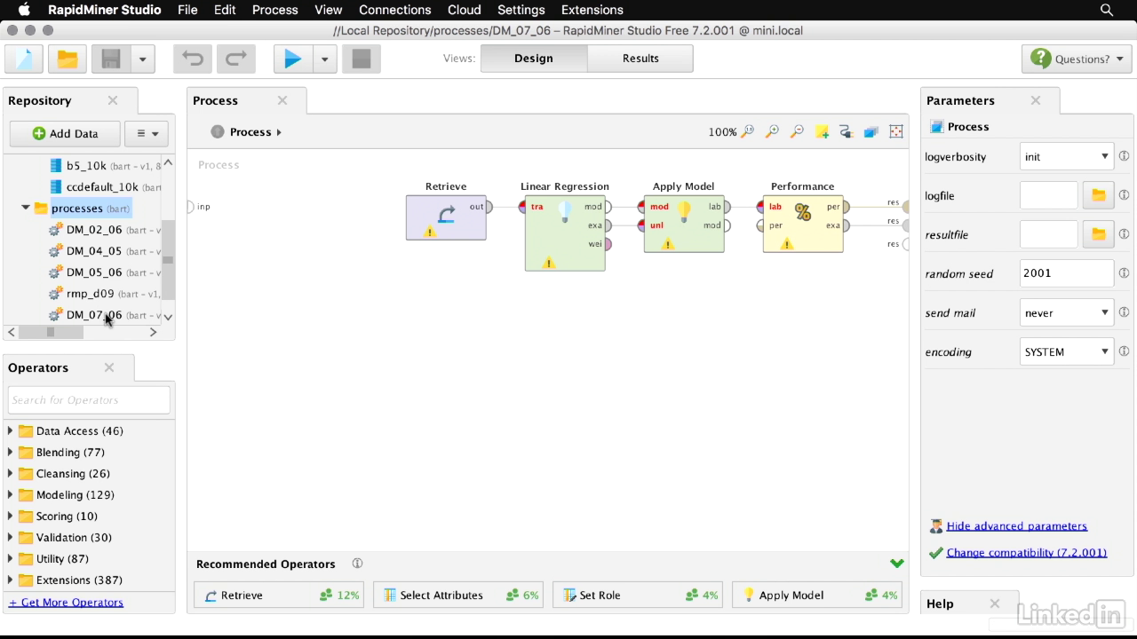Switch to the Design view
1137x639 pixels.
tap(533, 59)
